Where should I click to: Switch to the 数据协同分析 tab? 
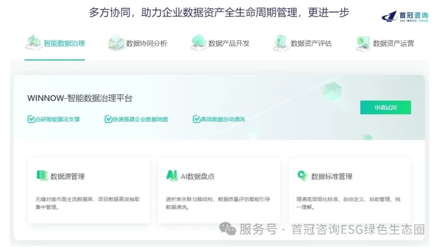click(x=137, y=43)
